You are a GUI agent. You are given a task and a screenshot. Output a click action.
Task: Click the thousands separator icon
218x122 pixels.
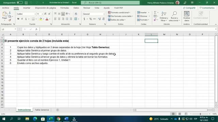(x=94, y=19)
